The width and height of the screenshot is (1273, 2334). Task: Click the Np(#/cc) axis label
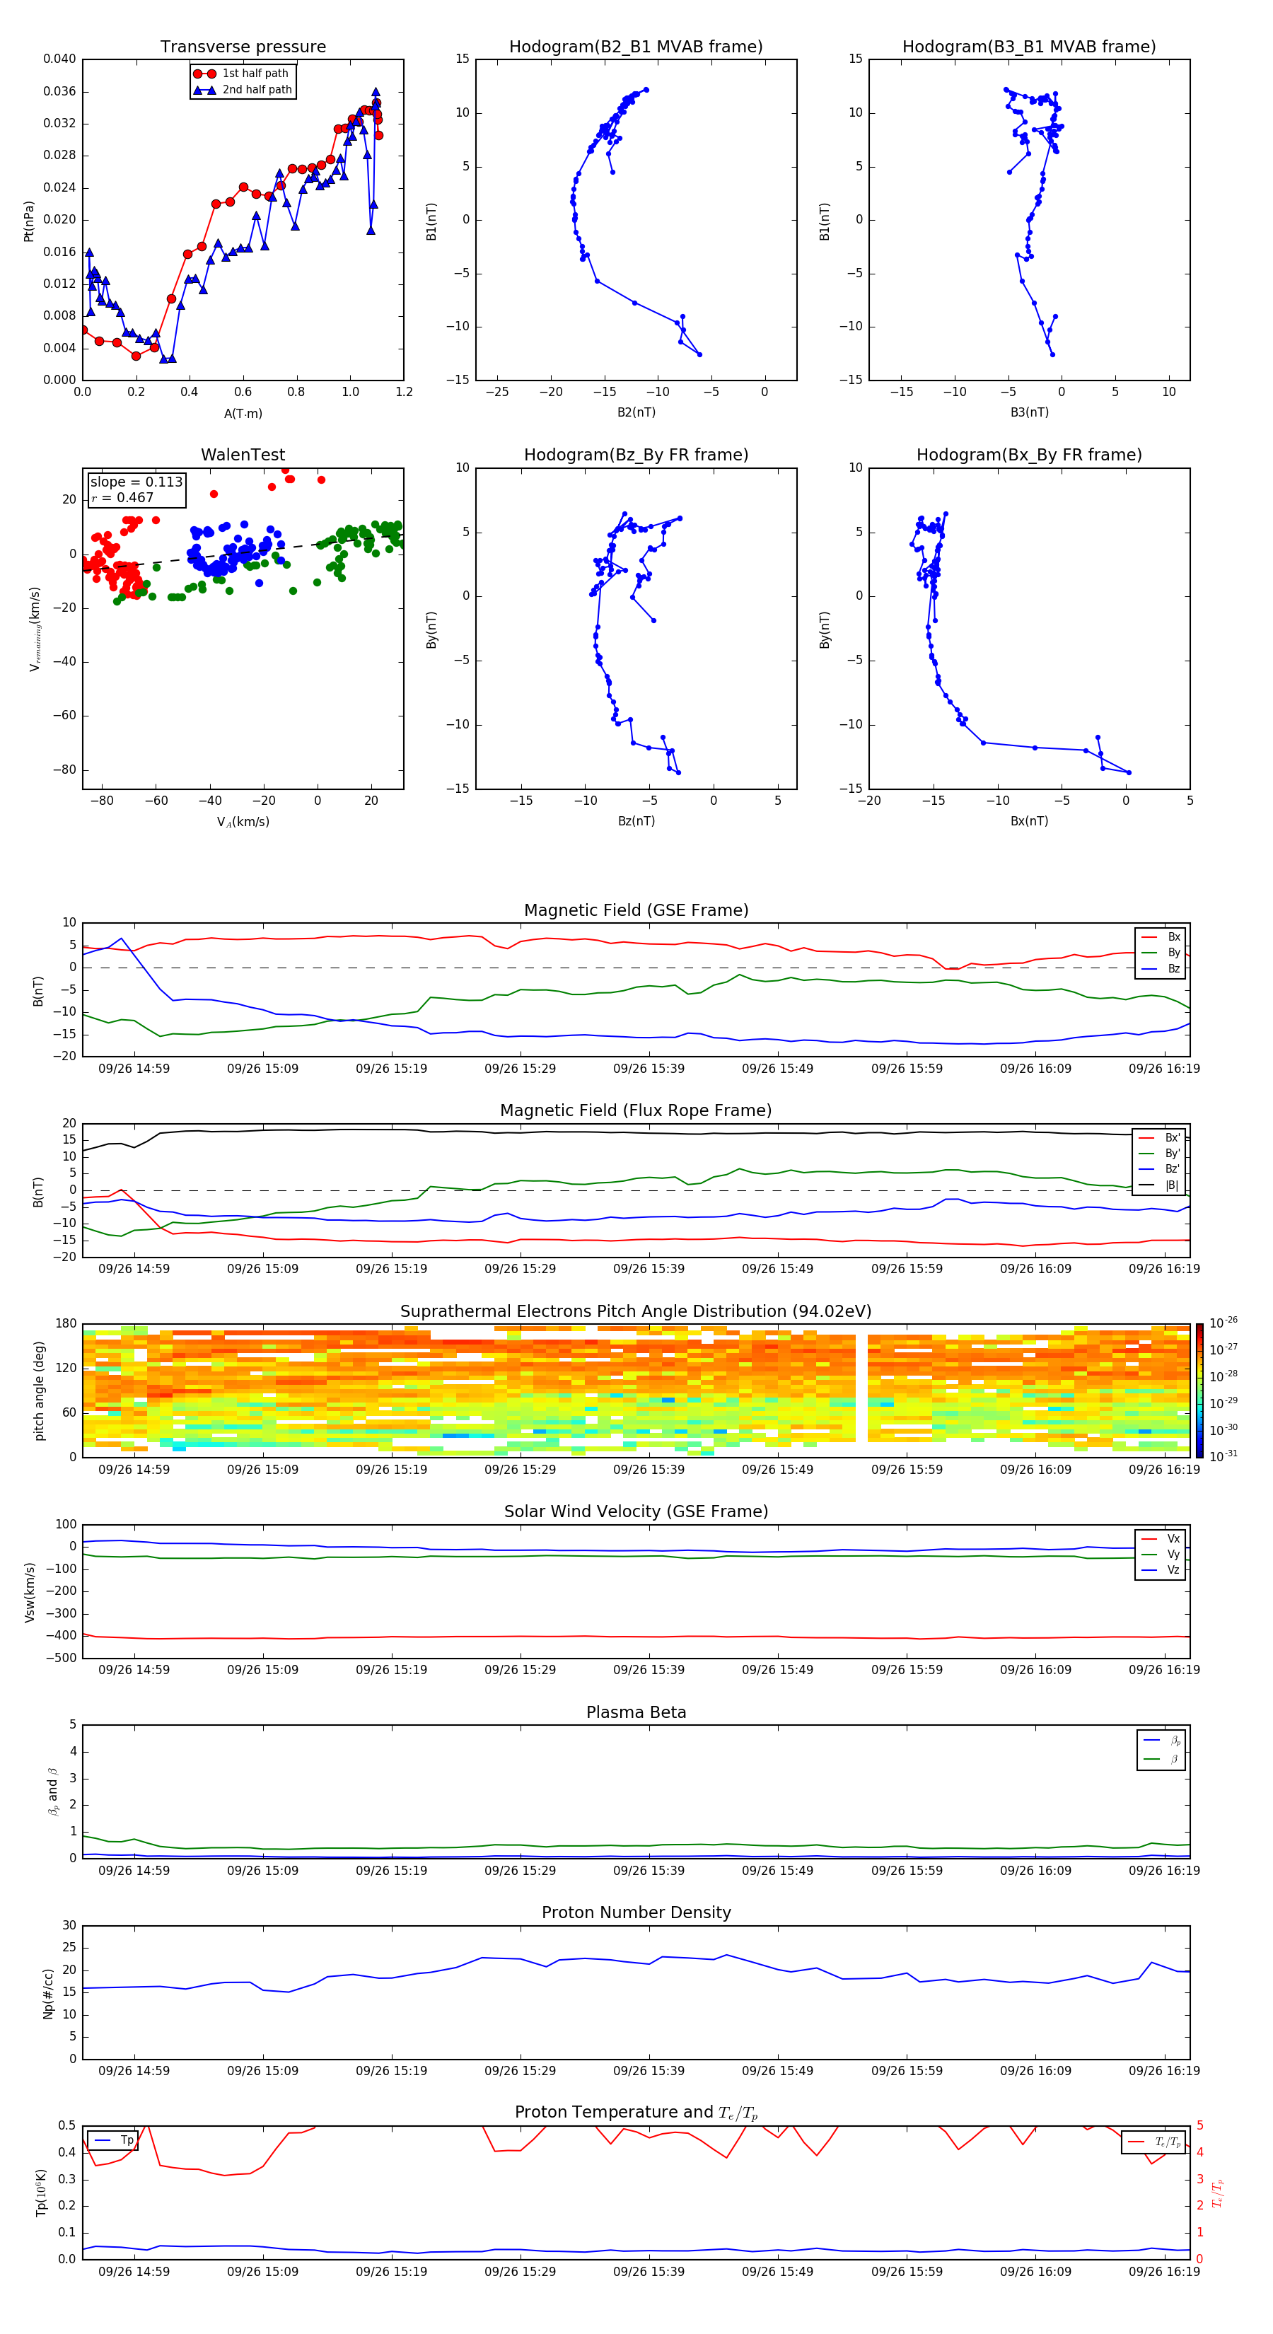48,1992
